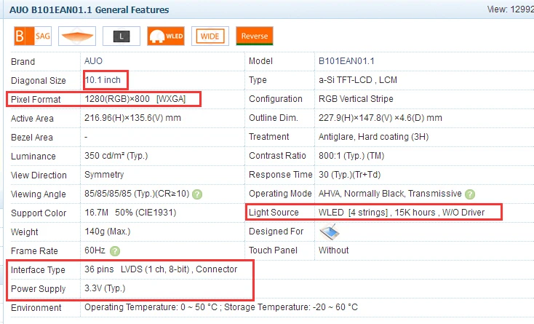The width and height of the screenshot is (534, 324).
Task: Select the Antiglare, Hard coating (3H) value
Action: [373, 137]
